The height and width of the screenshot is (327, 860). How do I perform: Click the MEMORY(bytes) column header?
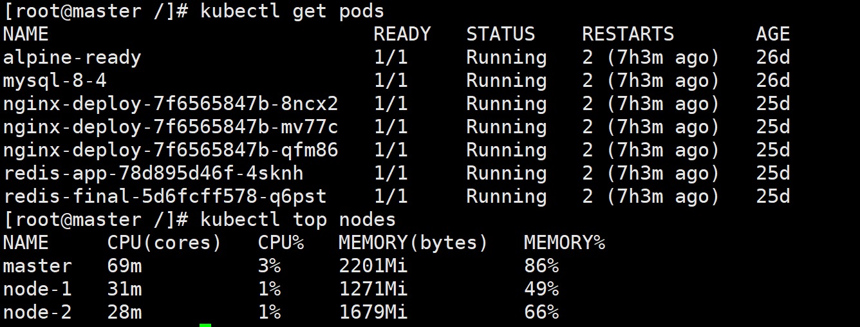click(413, 243)
